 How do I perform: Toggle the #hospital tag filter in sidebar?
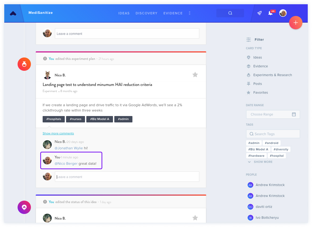click(277, 156)
